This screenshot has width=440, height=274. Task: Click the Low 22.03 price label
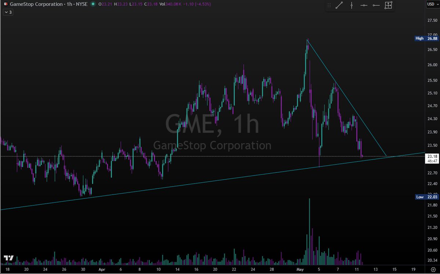426,197
